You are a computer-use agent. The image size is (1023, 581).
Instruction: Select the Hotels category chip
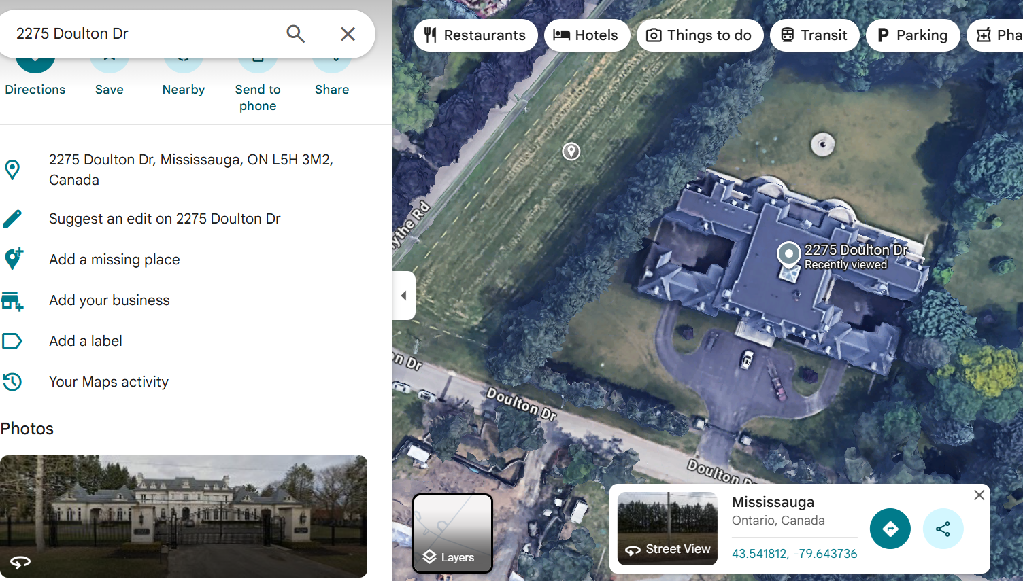pyautogui.click(x=586, y=35)
